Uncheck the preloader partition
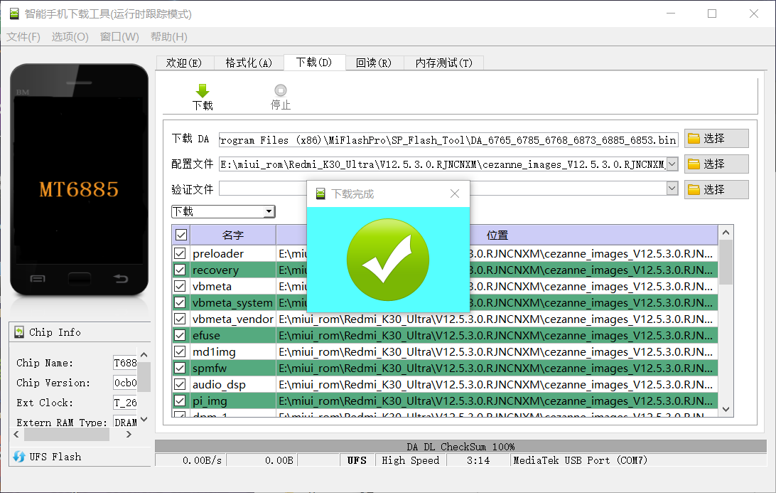776x493 pixels. click(180, 254)
